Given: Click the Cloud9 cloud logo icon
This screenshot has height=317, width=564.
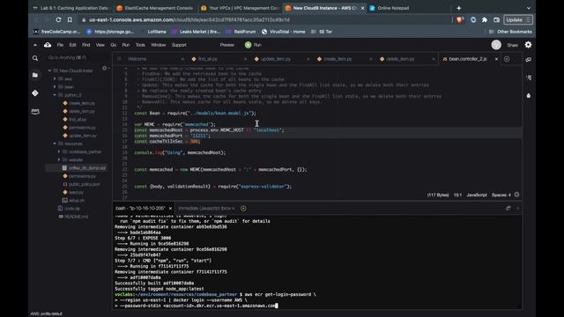Looking at the screenshot, I should click(48, 45).
